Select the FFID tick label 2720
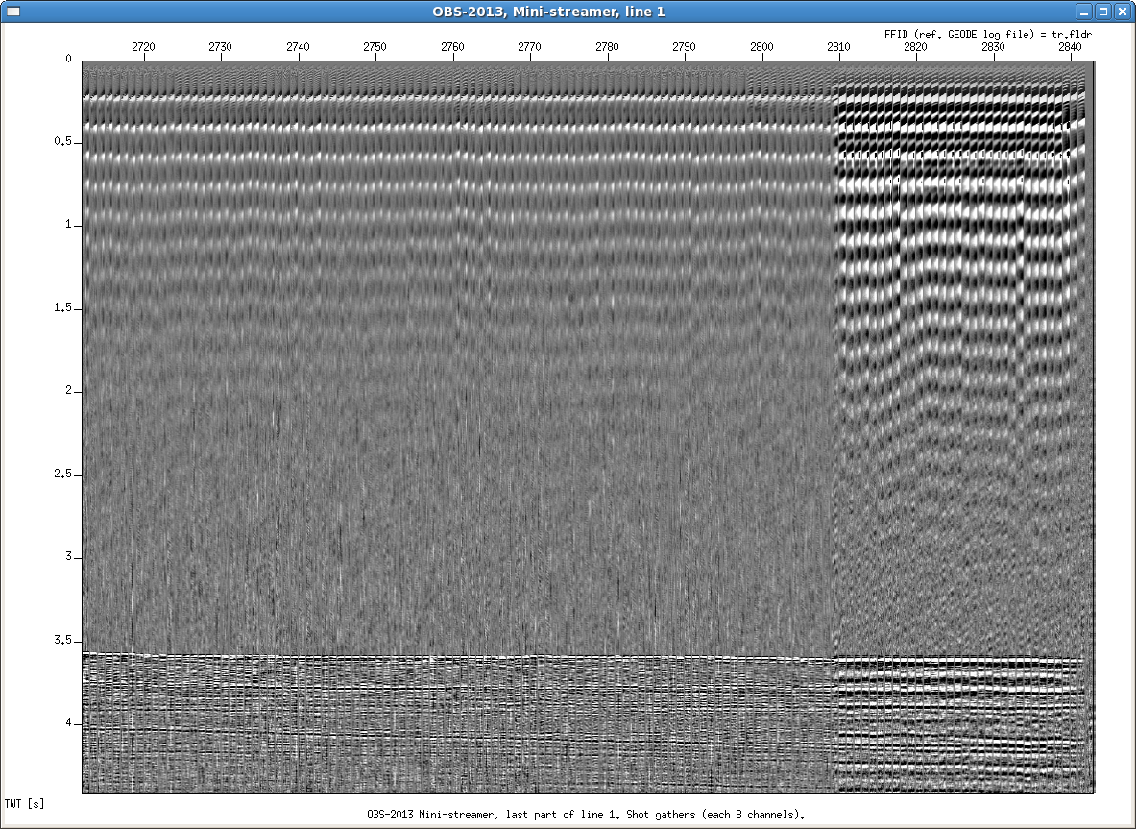 tap(143, 46)
